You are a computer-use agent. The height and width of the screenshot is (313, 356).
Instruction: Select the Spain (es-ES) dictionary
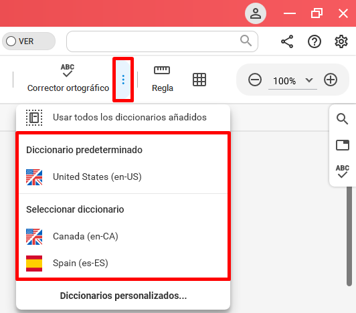click(x=123, y=264)
